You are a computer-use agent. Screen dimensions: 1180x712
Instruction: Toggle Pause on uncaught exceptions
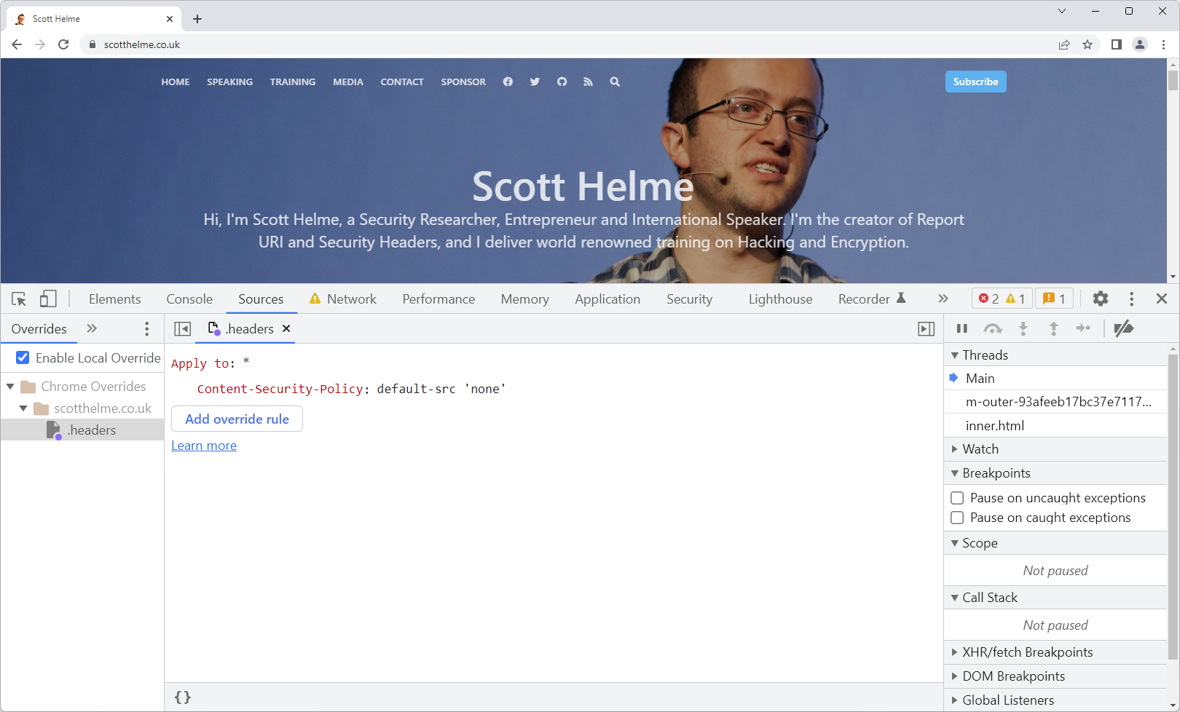click(957, 498)
